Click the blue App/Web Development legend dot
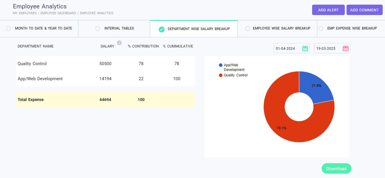385x178 pixels. pyautogui.click(x=221, y=65)
